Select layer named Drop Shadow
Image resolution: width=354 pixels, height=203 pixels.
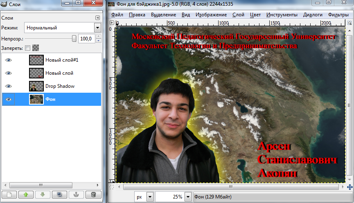(60, 86)
